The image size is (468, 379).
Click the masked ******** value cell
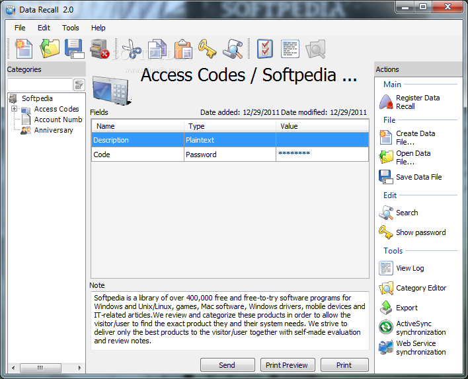(x=323, y=155)
